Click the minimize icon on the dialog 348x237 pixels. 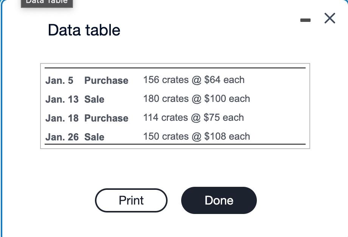(305, 21)
